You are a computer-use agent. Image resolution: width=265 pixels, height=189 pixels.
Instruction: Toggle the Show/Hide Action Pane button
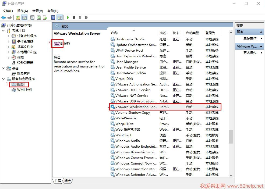(x=59, y=17)
